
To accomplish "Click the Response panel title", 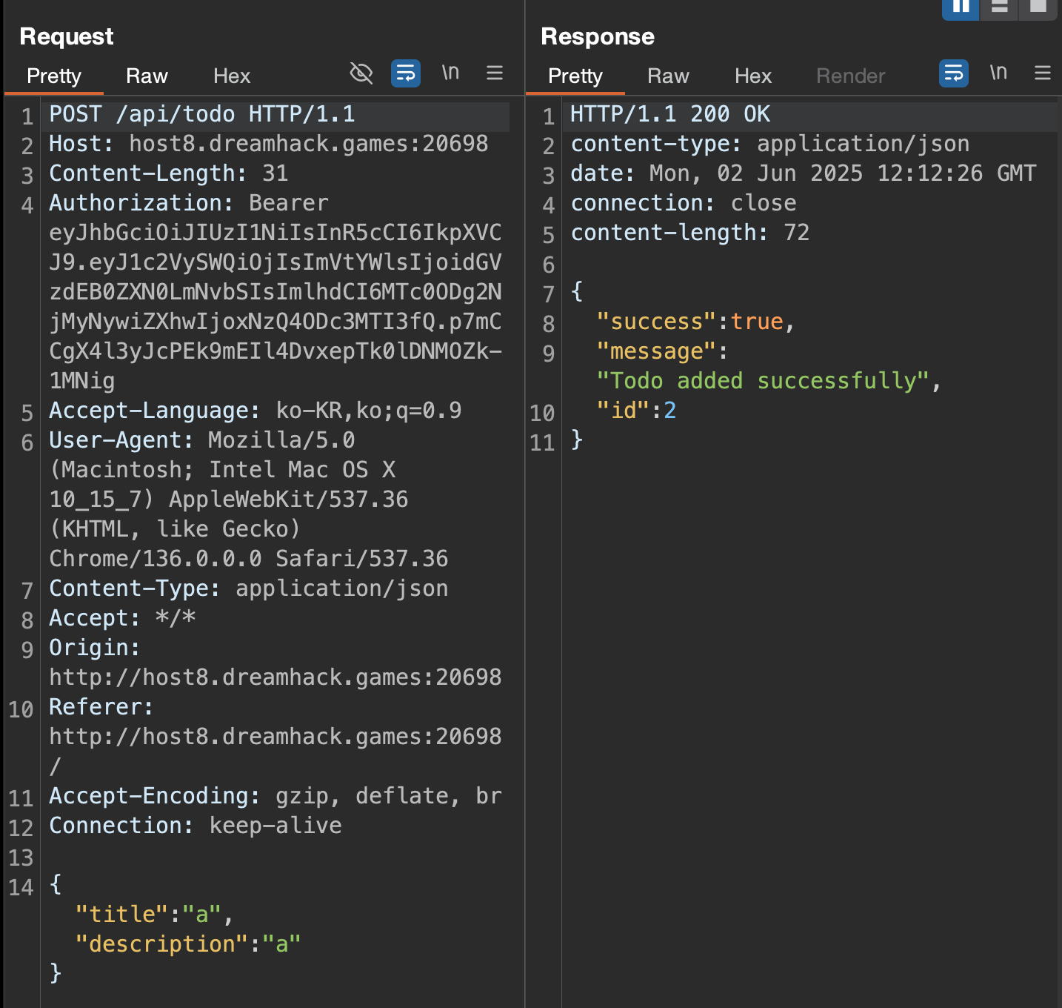I will [598, 36].
